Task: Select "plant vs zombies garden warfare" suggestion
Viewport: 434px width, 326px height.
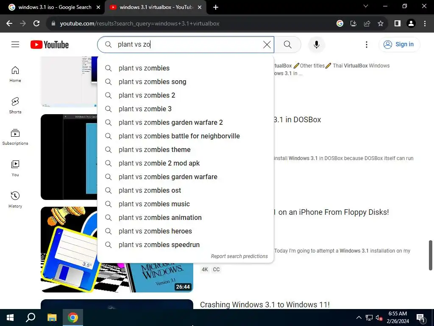Action: pos(186,177)
